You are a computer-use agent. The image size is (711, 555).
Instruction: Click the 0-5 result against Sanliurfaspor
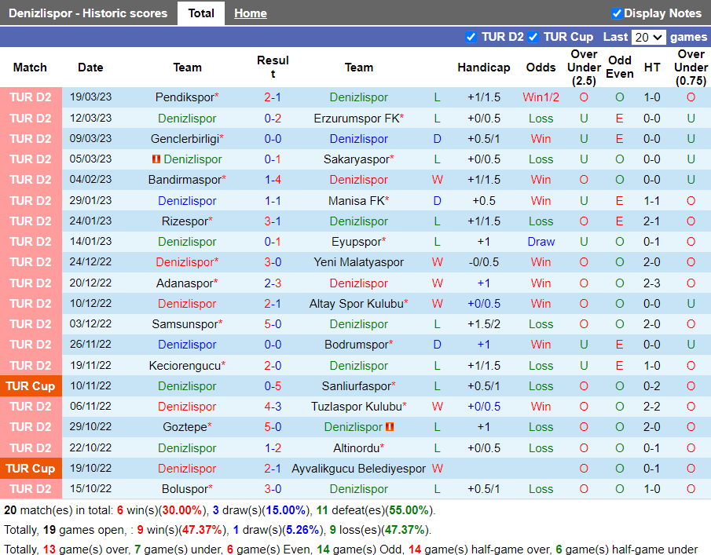(x=273, y=386)
